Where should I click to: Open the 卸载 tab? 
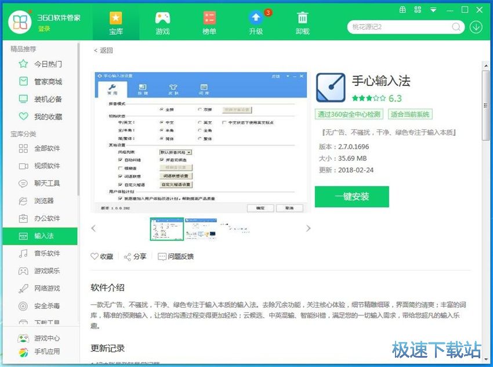(302, 23)
